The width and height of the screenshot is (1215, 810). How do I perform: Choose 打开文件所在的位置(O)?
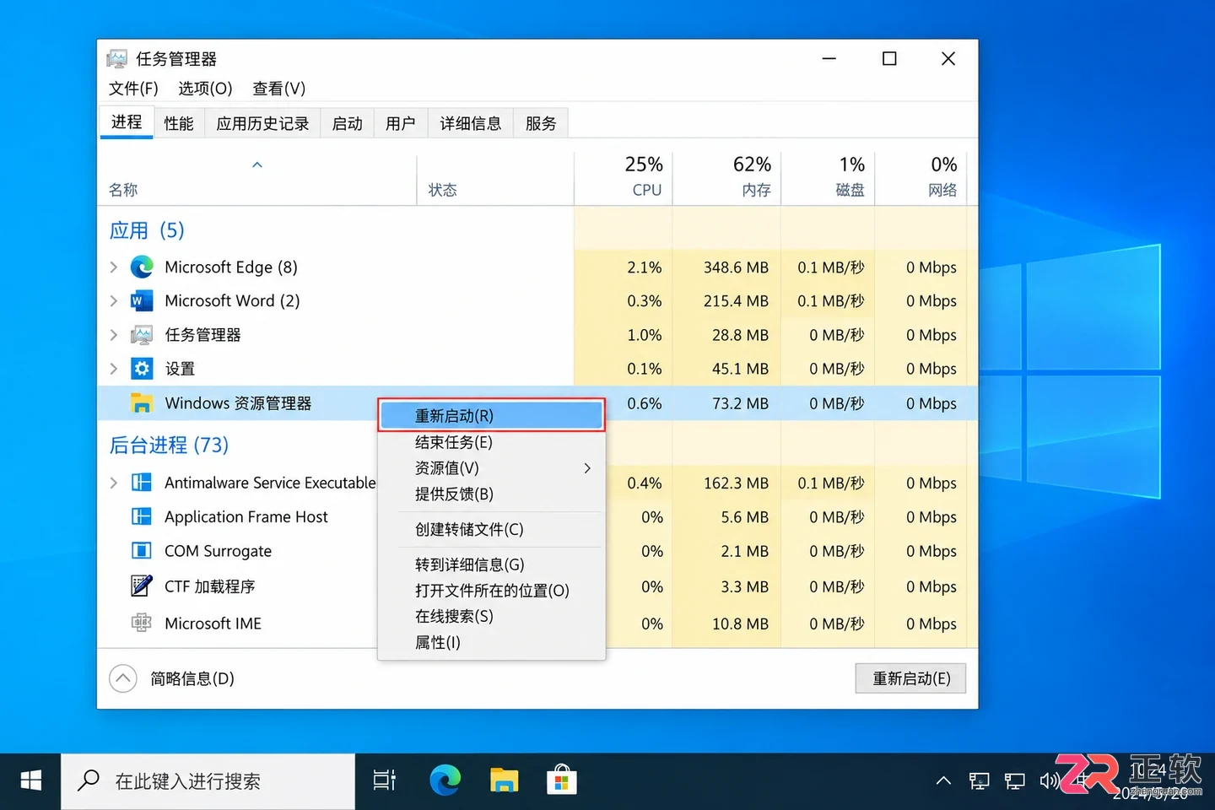click(492, 591)
